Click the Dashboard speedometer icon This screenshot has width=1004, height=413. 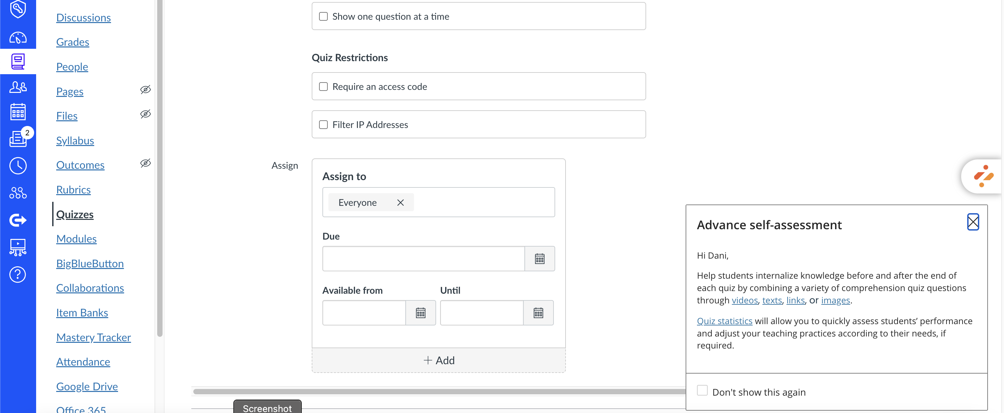pos(18,38)
